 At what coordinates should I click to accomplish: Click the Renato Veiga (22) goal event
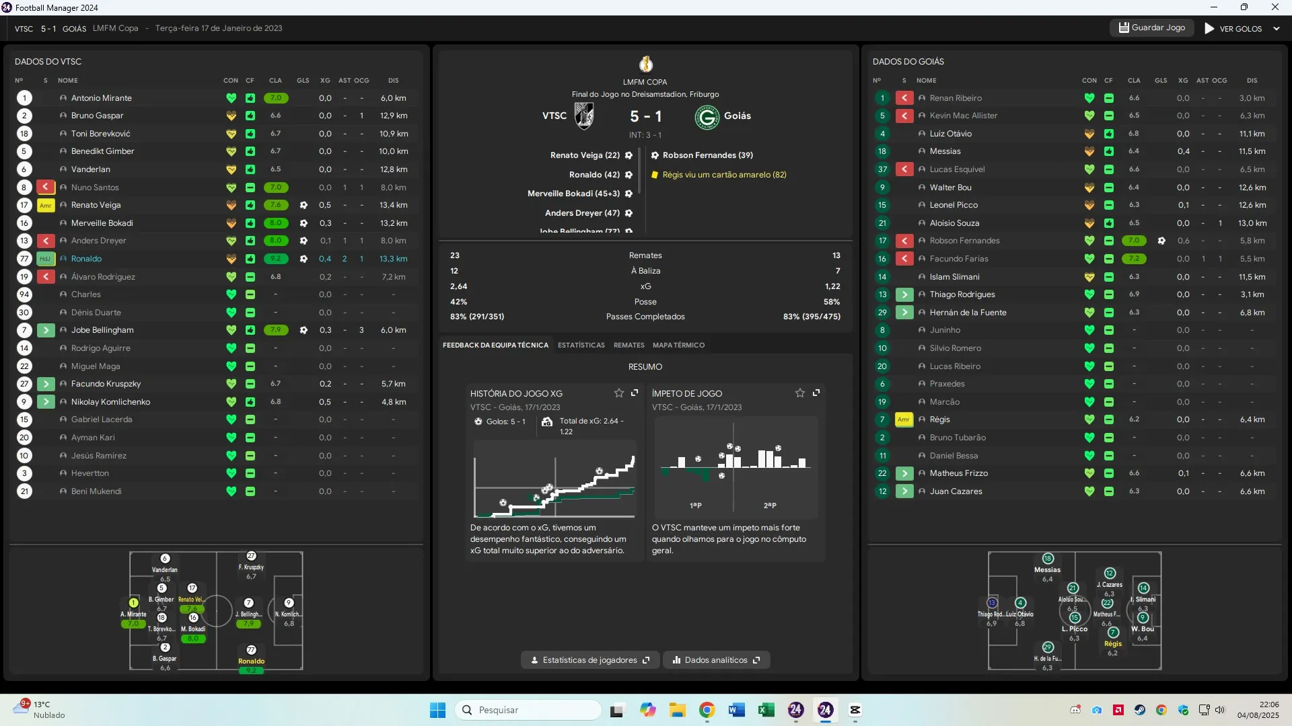point(591,155)
